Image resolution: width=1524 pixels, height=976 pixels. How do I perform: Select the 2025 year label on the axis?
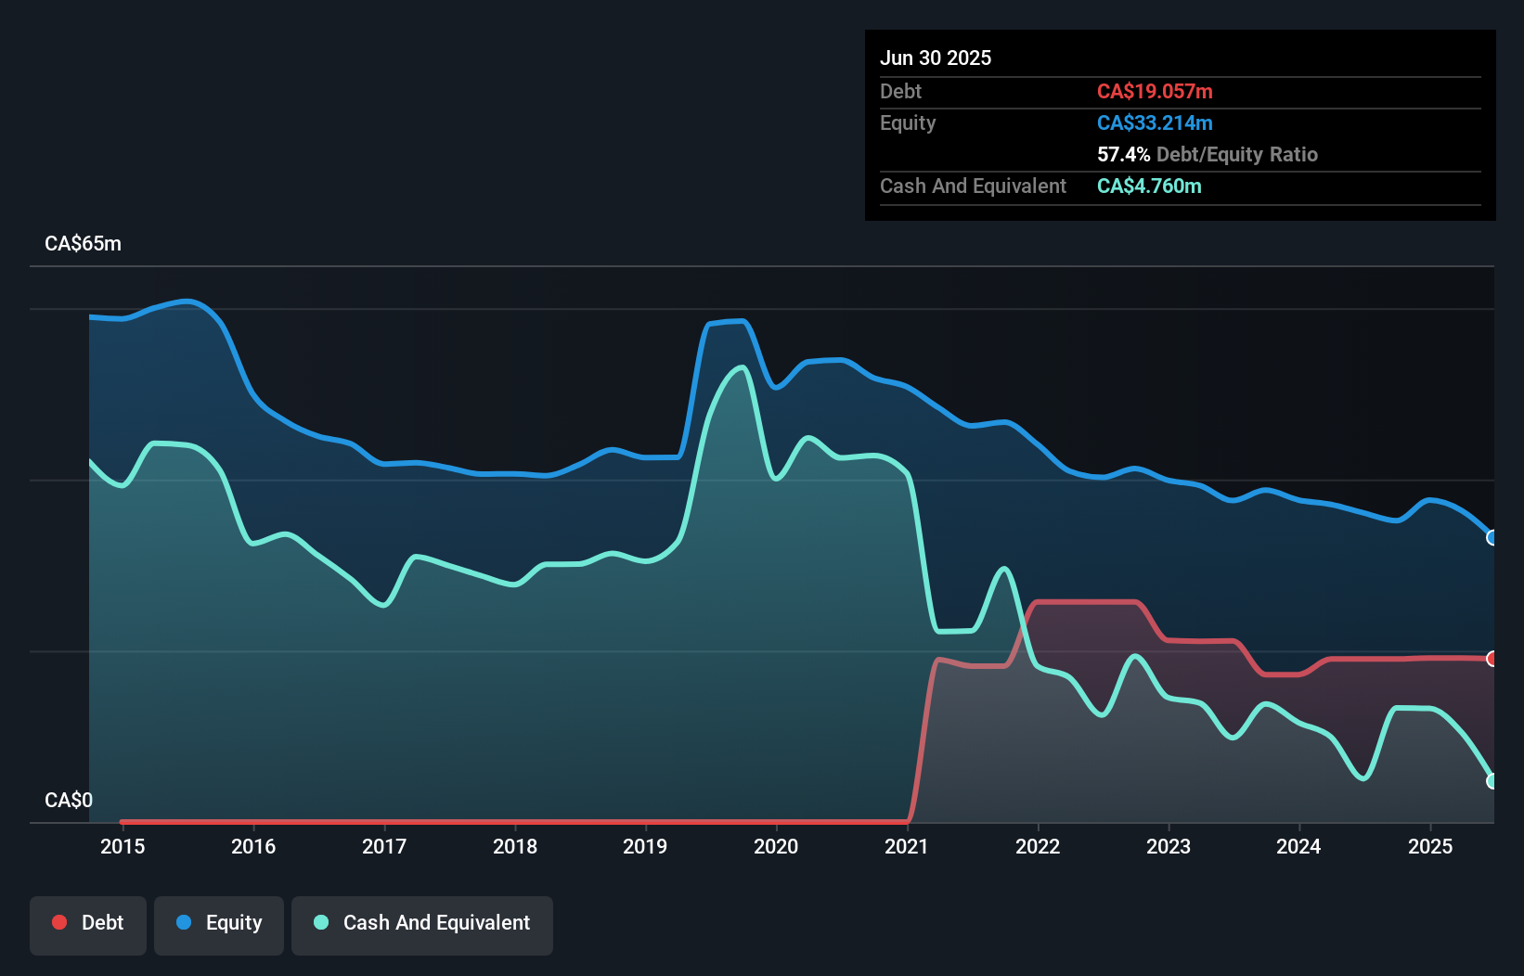(1430, 846)
